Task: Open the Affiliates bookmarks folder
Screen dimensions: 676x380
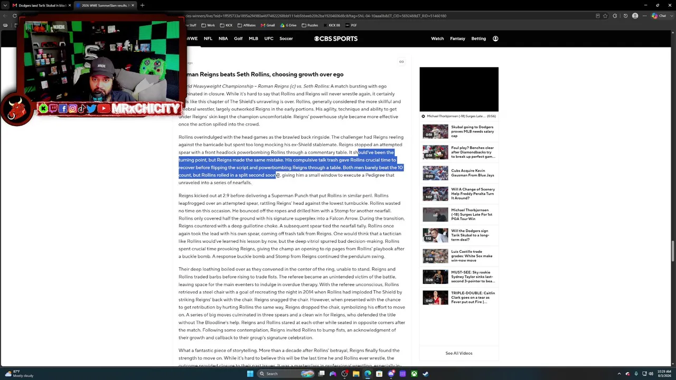Action: click(x=247, y=25)
